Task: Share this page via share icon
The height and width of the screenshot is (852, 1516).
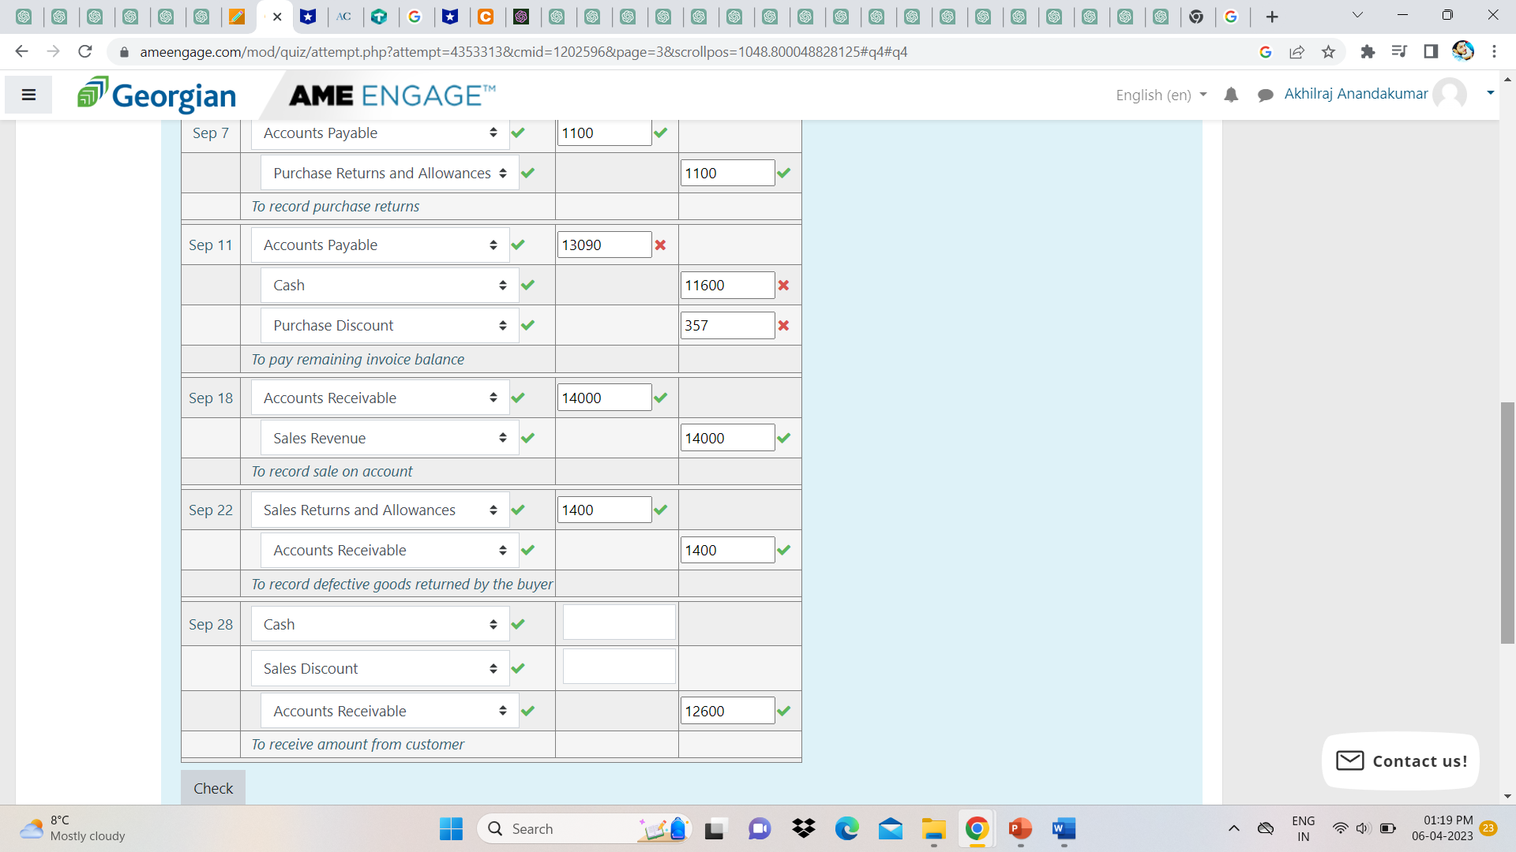Action: (x=1296, y=52)
